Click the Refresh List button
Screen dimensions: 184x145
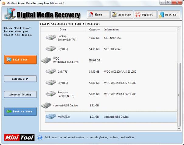(x=20, y=79)
